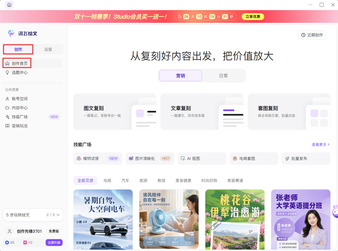Image resolution: width=338 pixels, height=251 pixels.
Task: Click the 文章复刻 card illustration
Action: pos(231,114)
